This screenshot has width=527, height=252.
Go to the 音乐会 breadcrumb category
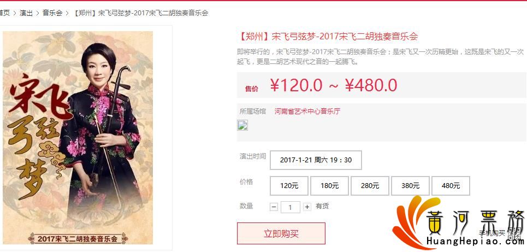click(52, 13)
